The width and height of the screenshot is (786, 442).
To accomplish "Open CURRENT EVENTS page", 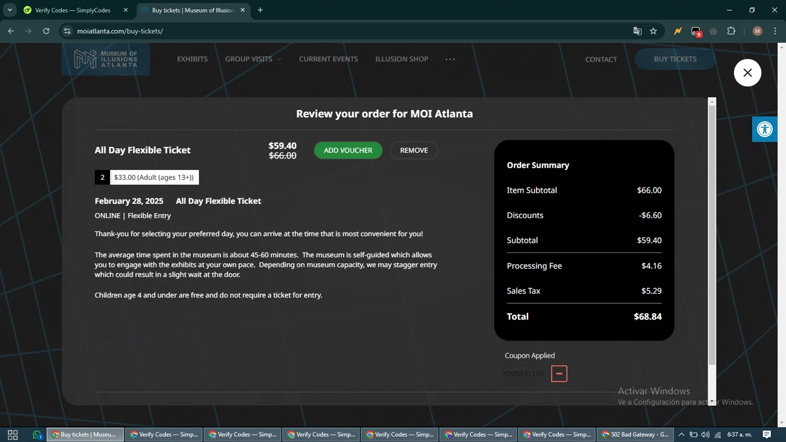I will 329,59.
